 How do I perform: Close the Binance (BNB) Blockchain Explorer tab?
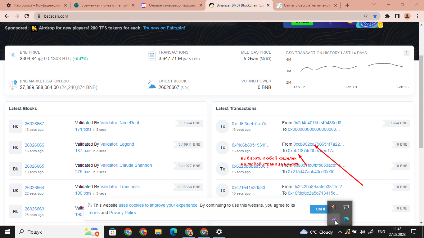(268, 5)
